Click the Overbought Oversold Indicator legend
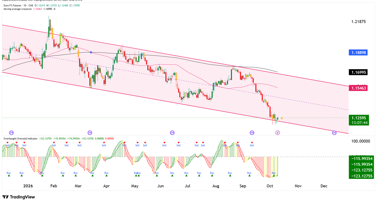This screenshot has height=200, width=377. (20, 138)
